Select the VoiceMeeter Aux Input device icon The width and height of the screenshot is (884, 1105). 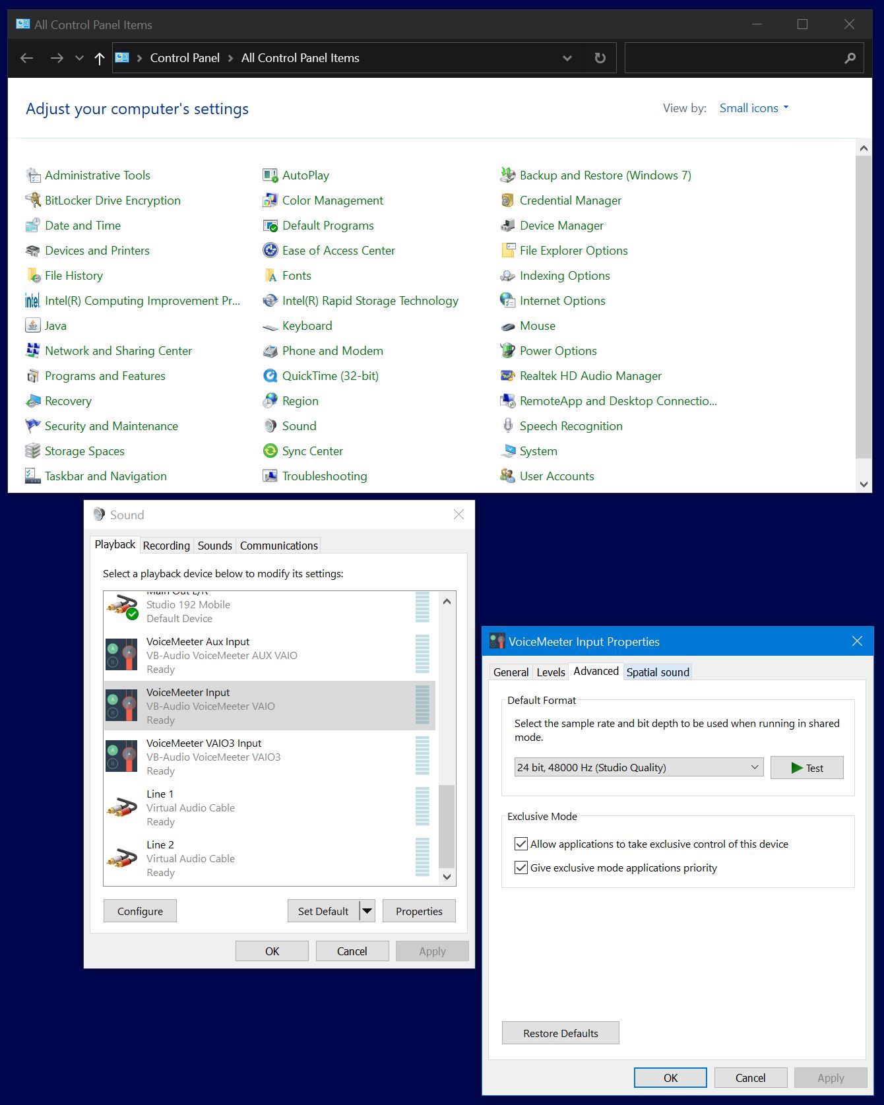coord(122,654)
